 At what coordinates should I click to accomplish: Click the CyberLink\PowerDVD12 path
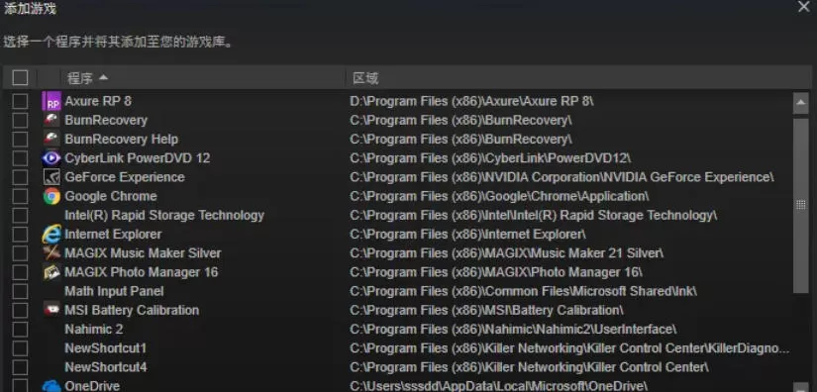(x=490, y=158)
